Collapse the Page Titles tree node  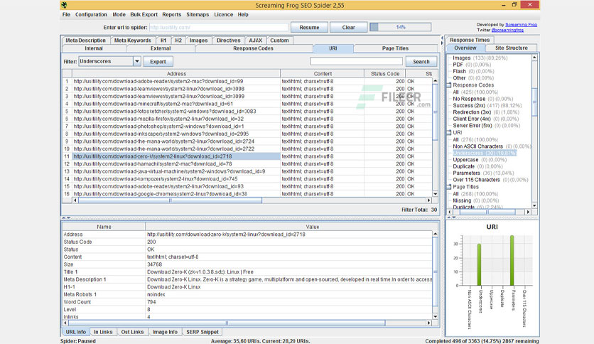[x=449, y=187]
